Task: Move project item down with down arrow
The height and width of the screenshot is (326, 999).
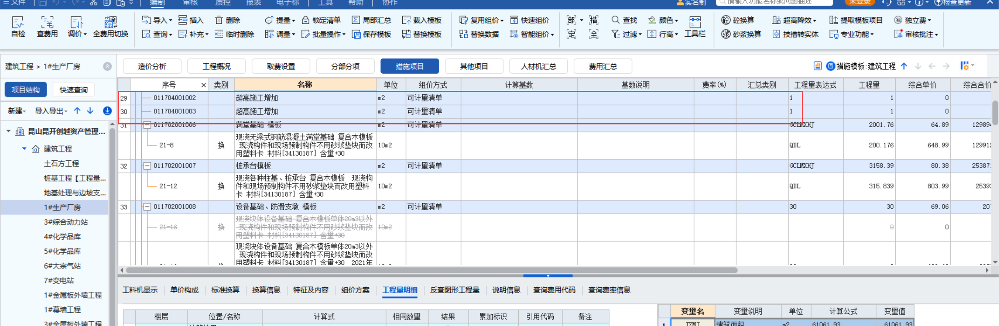Action: pyautogui.click(x=90, y=111)
